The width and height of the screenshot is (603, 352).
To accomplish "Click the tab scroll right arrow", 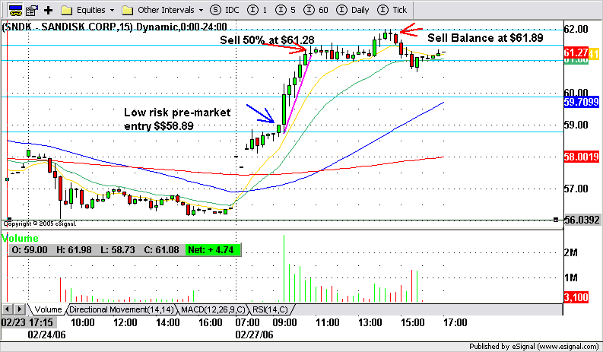I will point(19,309).
